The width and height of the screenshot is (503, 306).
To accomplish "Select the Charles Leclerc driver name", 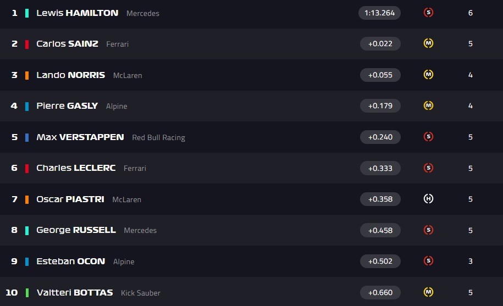I will (x=76, y=168).
